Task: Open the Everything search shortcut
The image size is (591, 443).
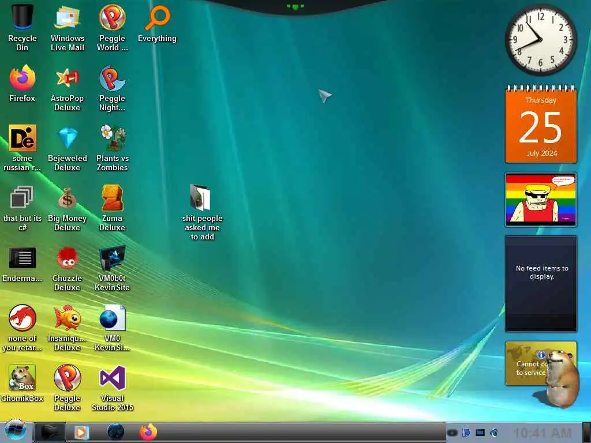Action: click(x=157, y=23)
